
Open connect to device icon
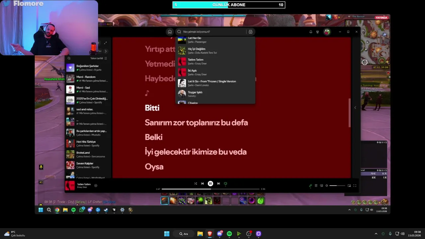coord(321,186)
